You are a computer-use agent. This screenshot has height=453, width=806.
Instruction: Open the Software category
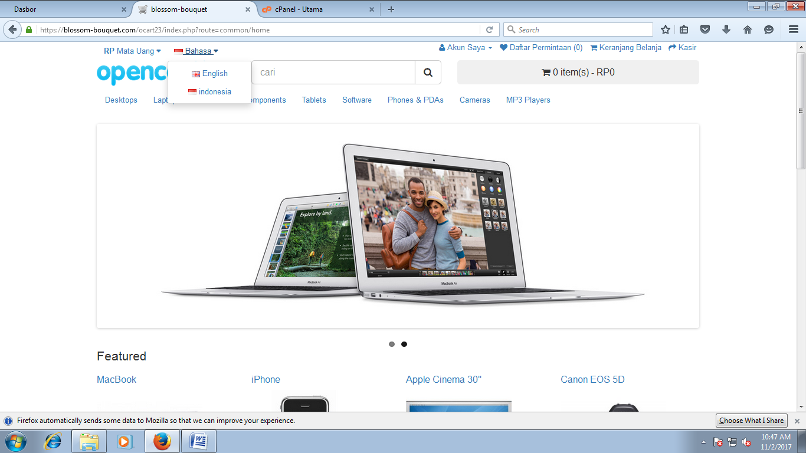pos(357,100)
